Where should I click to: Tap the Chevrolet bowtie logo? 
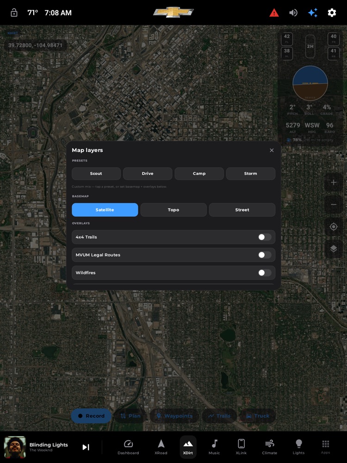(173, 13)
